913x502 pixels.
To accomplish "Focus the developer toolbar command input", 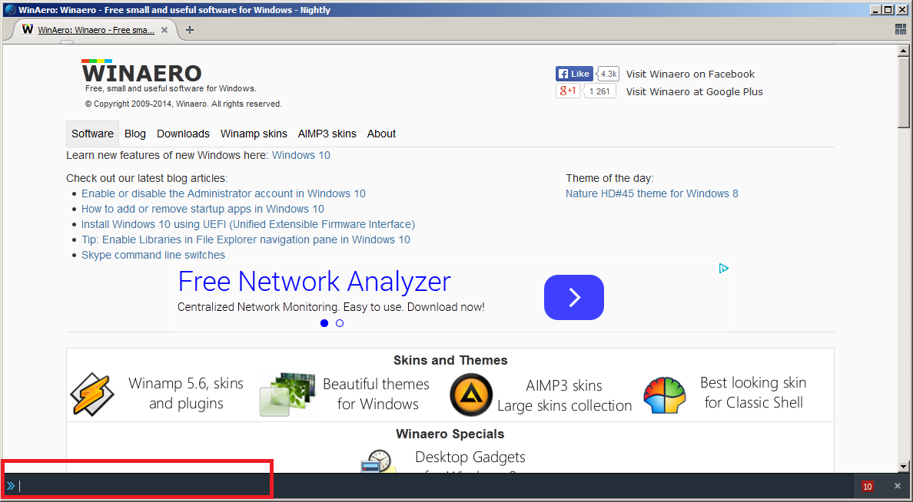I will tap(437, 486).
